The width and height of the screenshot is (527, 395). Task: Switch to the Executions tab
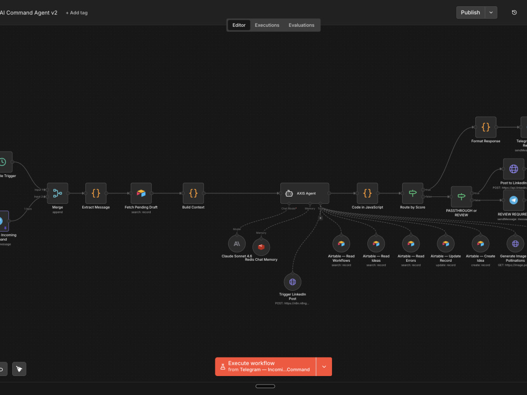267,25
